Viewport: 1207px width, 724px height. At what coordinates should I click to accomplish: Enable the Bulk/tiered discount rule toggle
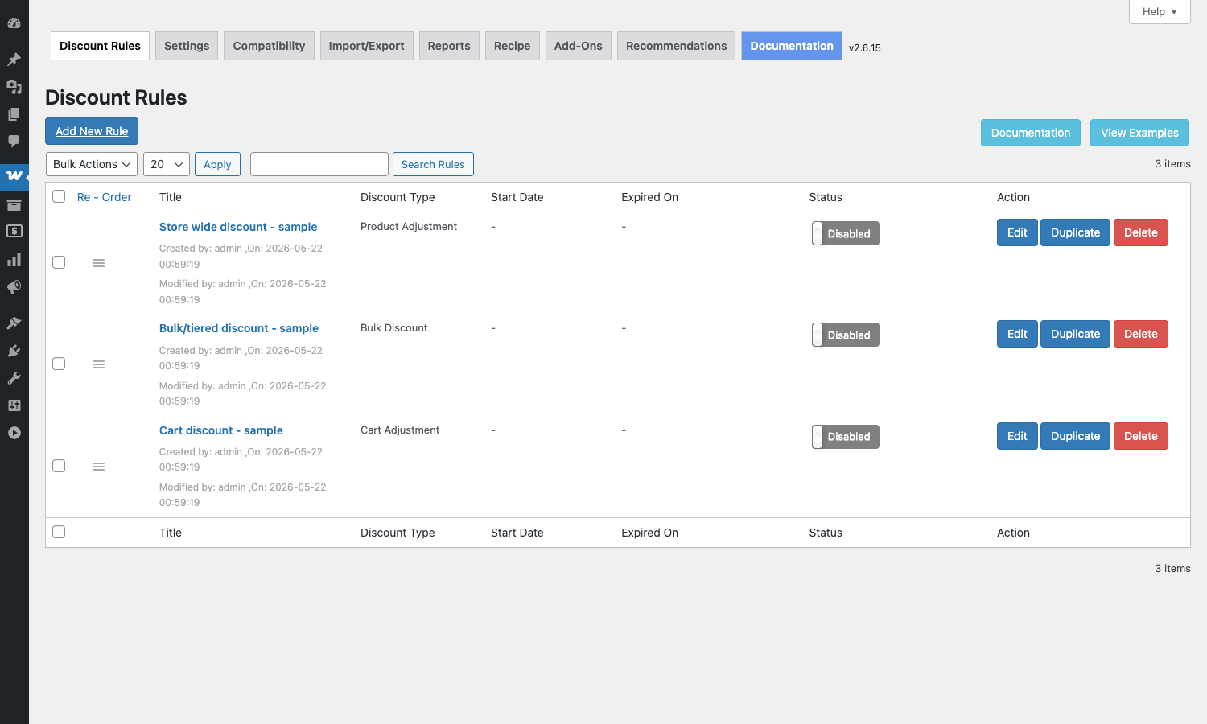(845, 335)
